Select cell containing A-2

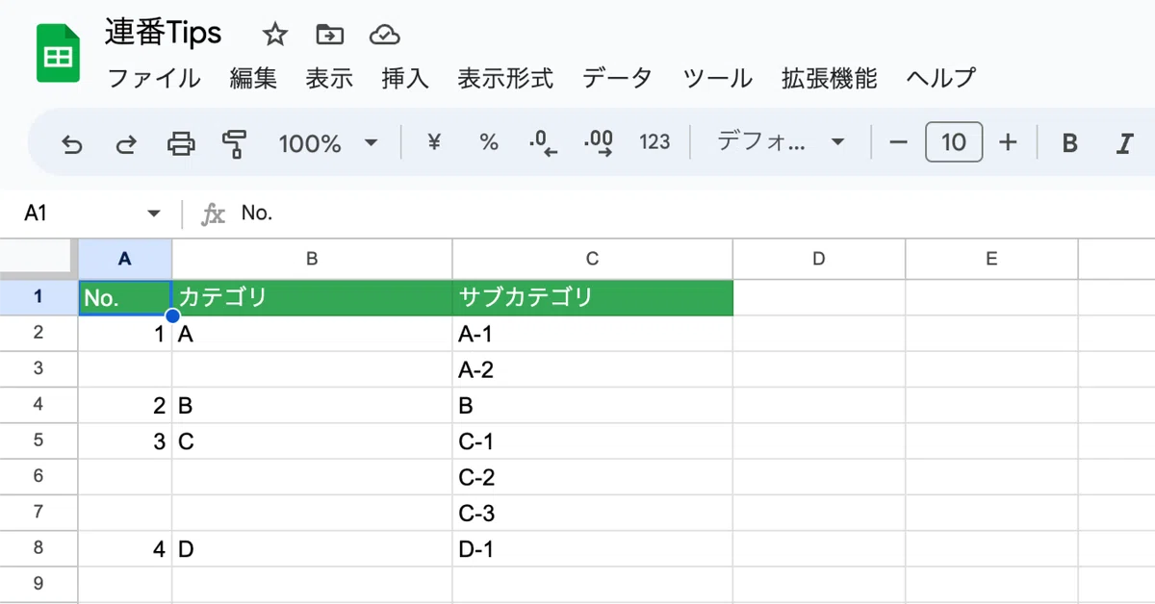coord(593,369)
